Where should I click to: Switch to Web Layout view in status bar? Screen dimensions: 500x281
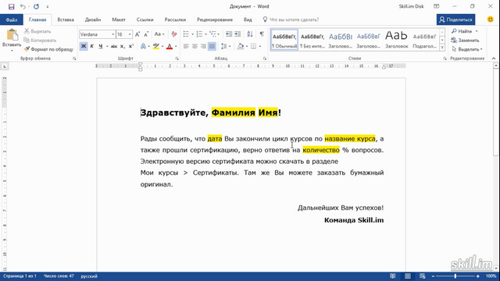click(423, 276)
